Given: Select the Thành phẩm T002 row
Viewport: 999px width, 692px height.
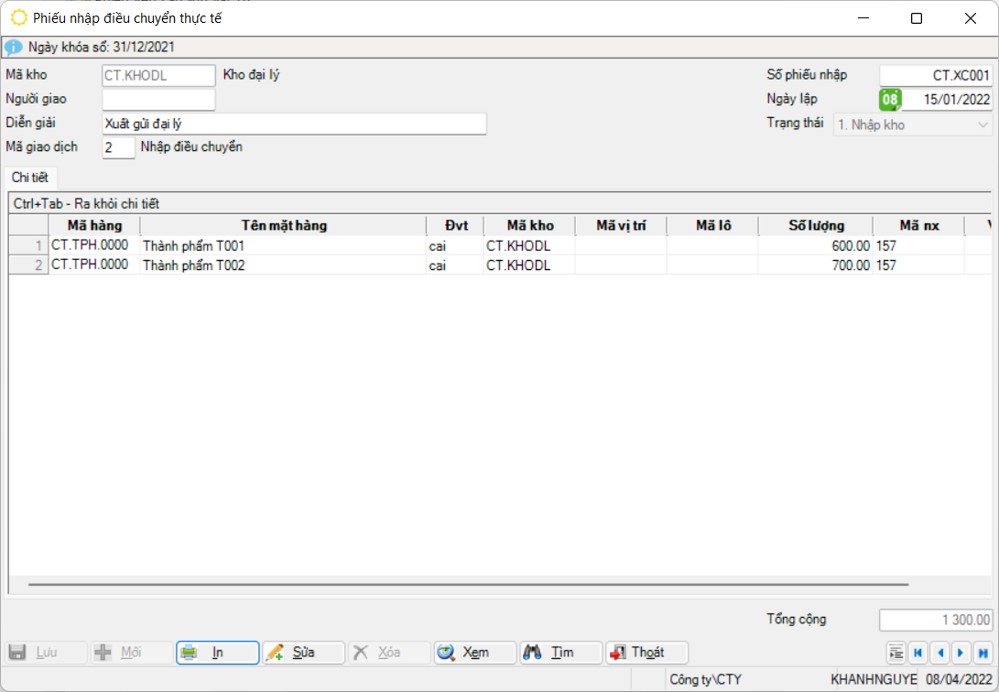Looking at the screenshot, I should pos(283,265).
